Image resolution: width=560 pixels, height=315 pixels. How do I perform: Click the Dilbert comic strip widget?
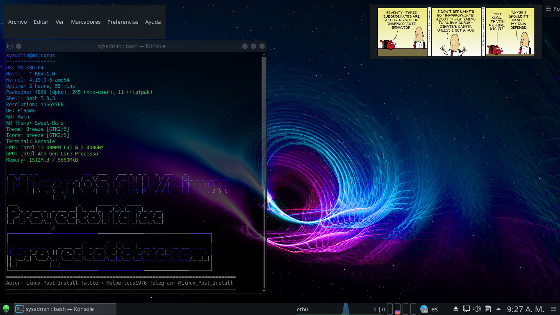pyautogui.click(x=456, y=32)
